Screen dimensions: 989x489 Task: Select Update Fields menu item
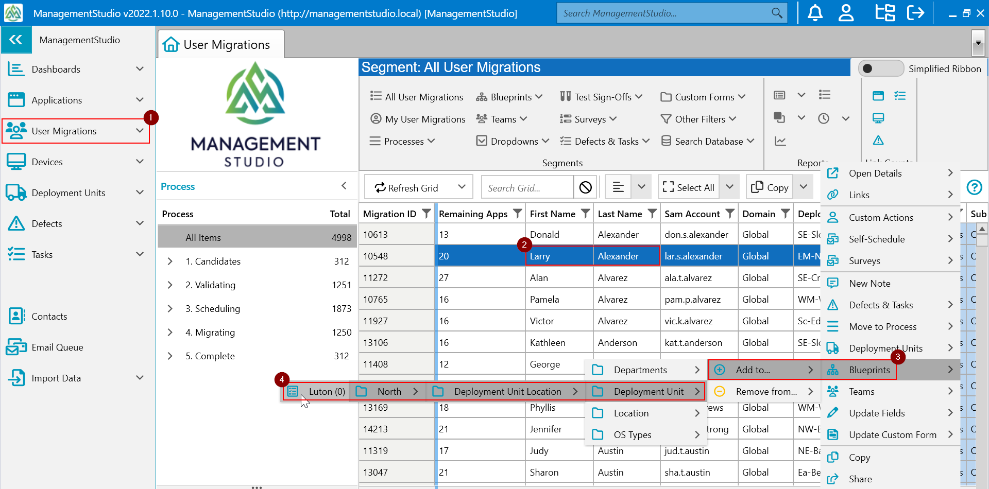coord(890,413)
